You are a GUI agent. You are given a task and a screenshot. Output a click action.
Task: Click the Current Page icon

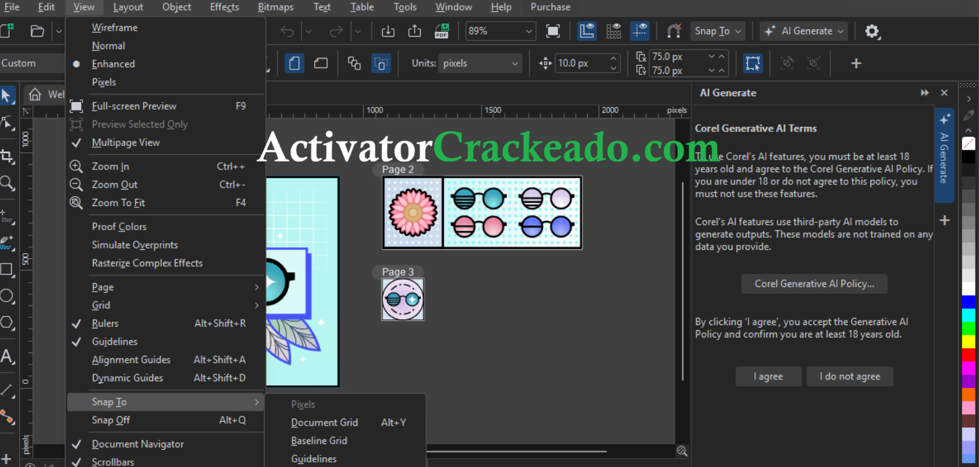pyautogui.click(x=381, y=63)
